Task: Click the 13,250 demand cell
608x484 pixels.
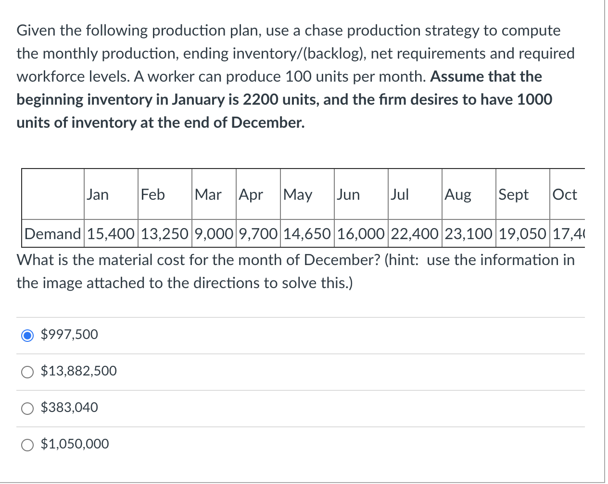Action: (165, 234)
